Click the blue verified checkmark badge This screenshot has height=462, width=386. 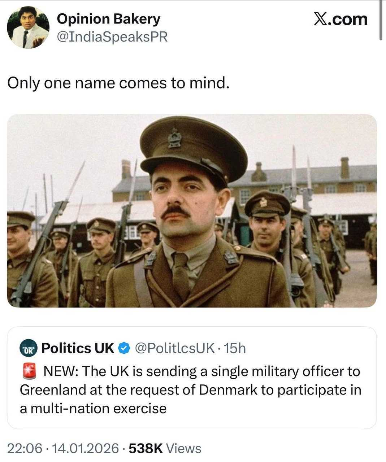click(x=125, y=348)
